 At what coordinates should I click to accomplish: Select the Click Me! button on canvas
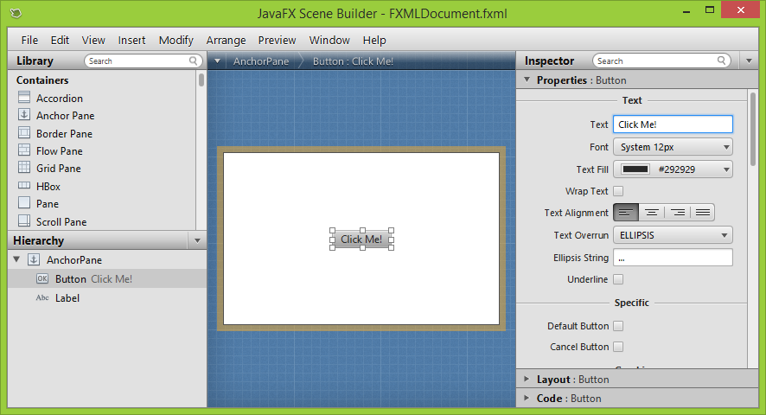click(361, 239)
